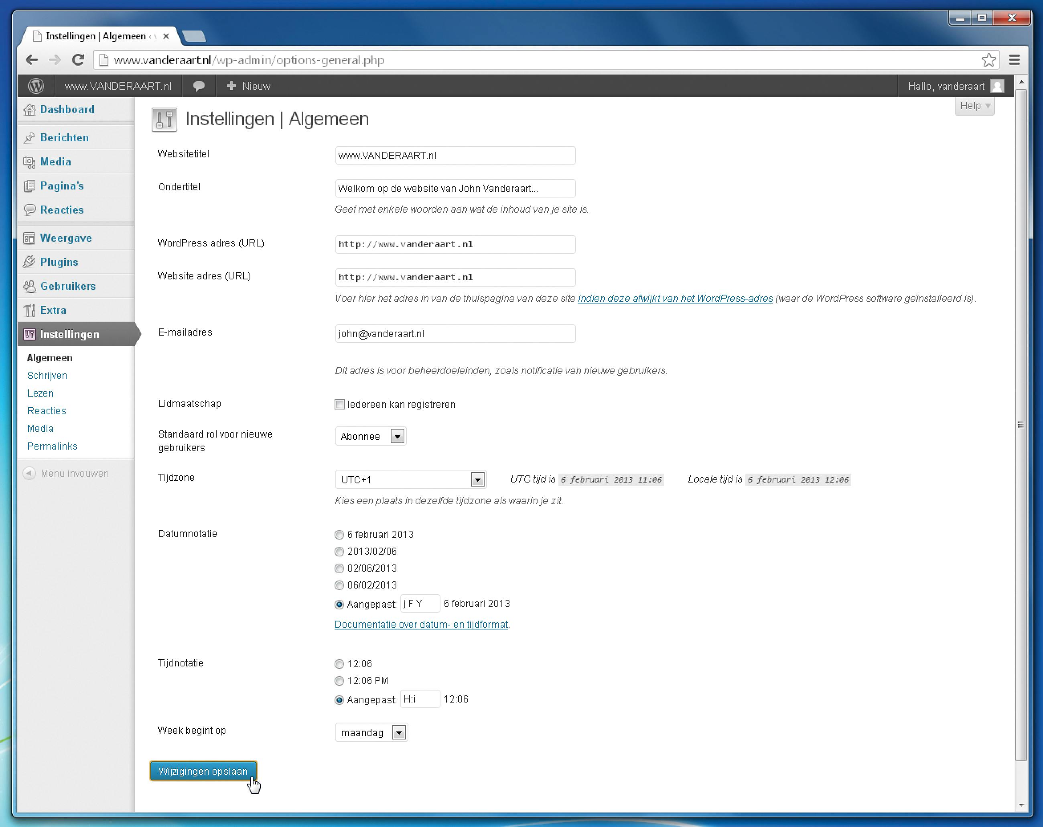Select the 12:06 PM time format
Screen dimensions: 1043x827
[339, 681]
